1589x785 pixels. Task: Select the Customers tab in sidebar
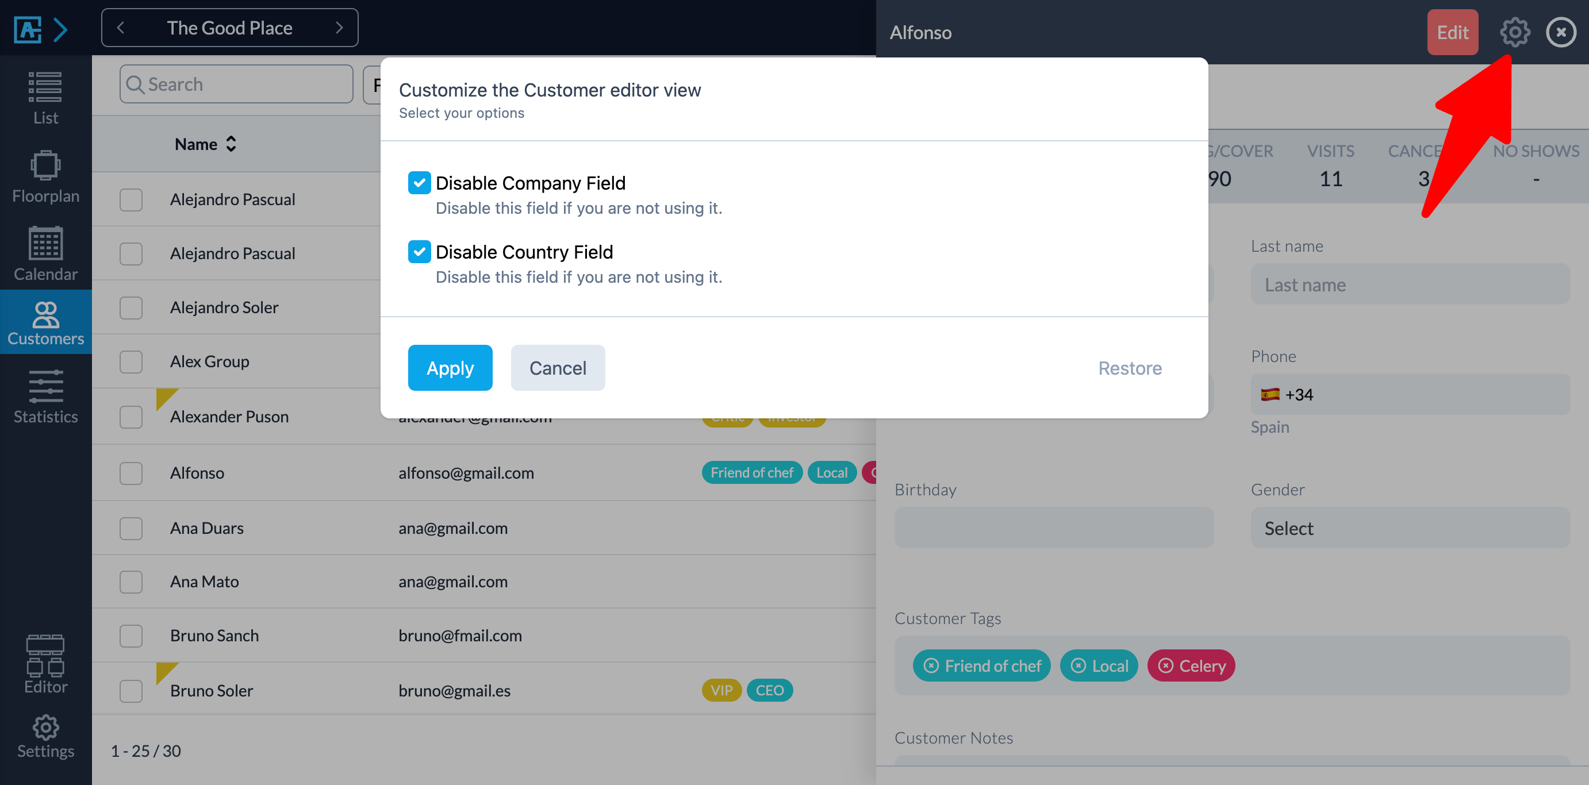click(x=45, y=322)
